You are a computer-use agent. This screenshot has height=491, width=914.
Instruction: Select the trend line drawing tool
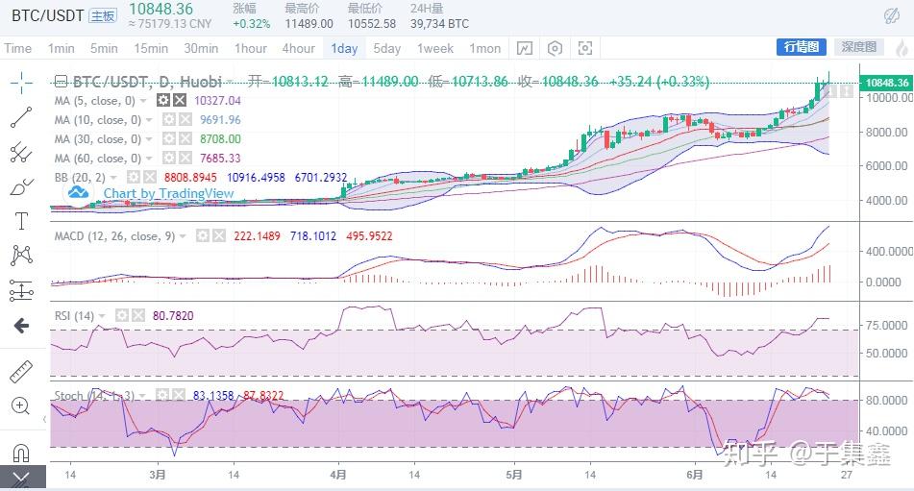click(21, 117)
